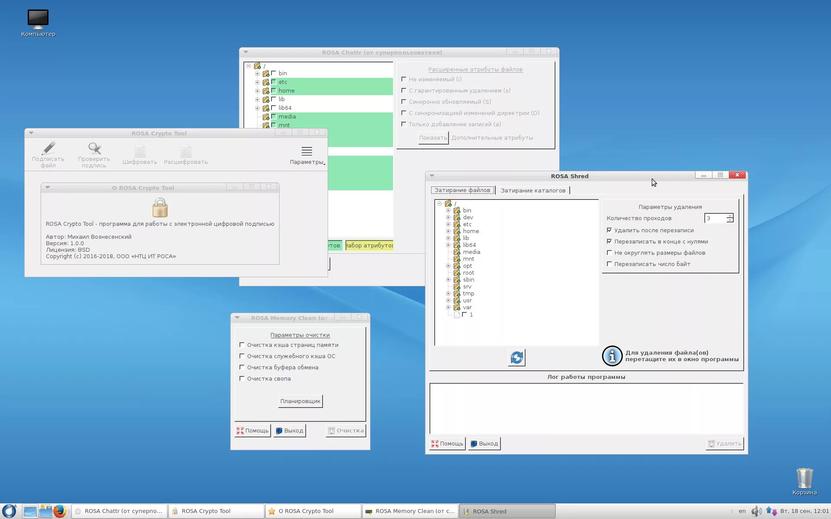
Task: Click the volume speaker tray icon
Action: [756, 511]
